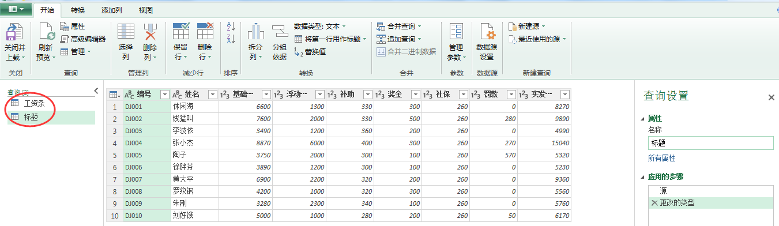Delete the 更改的类型 step via X icon

pyautogui.click(x=654, y=203)
